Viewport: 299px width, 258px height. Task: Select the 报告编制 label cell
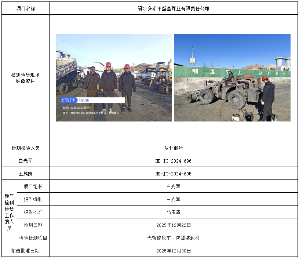tap(33, 199)
